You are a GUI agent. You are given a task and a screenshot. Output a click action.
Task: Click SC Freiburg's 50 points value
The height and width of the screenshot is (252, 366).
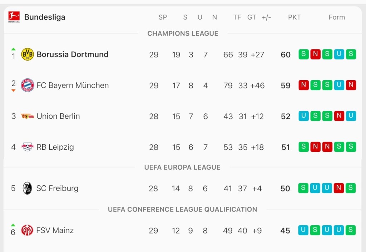(285, 189)
